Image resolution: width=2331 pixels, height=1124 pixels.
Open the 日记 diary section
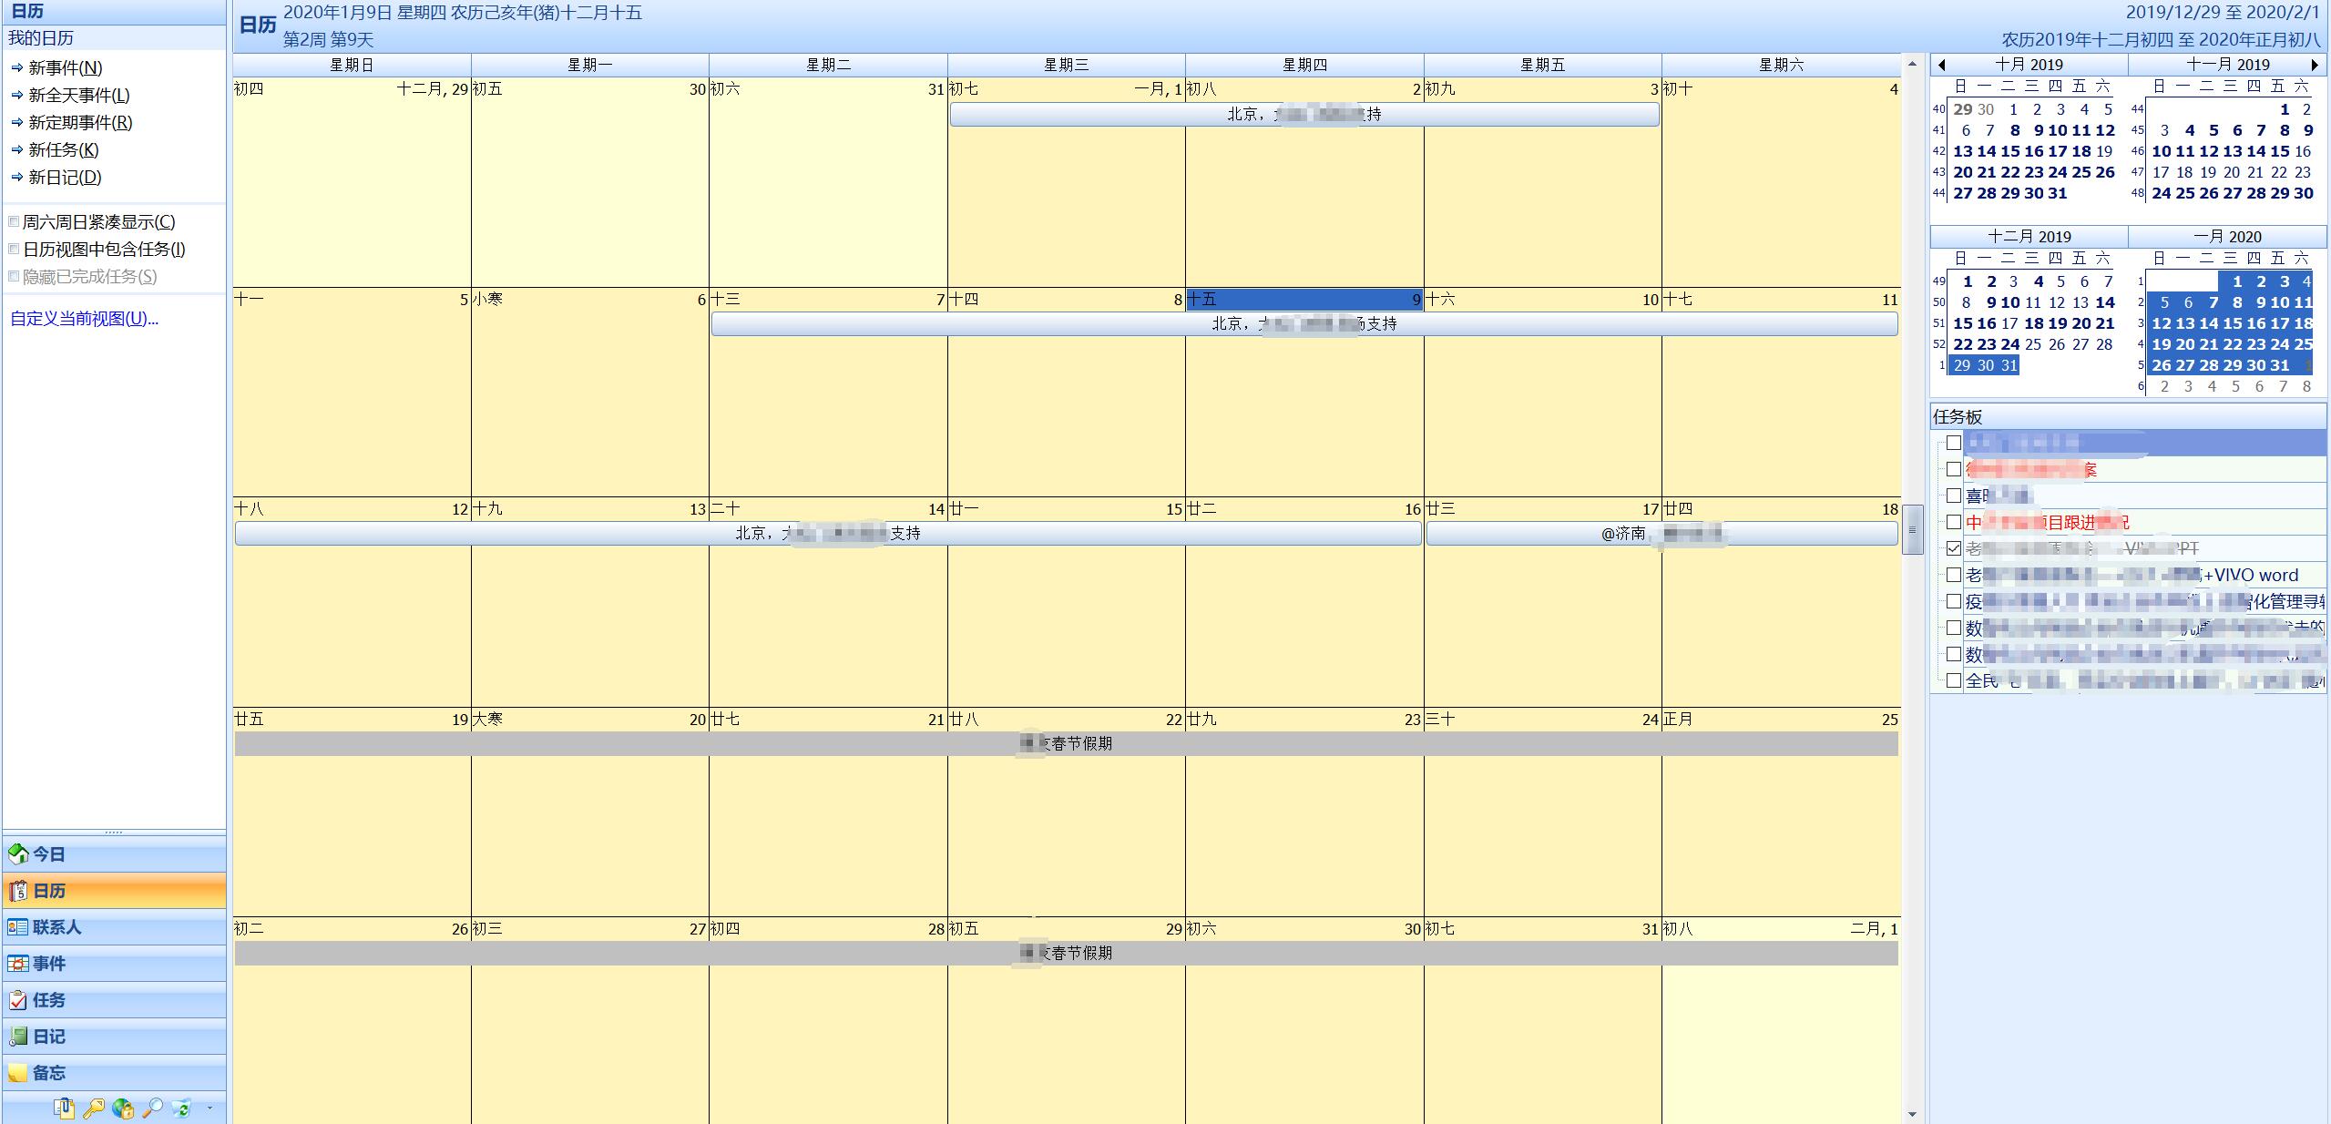click(49, 1037)
